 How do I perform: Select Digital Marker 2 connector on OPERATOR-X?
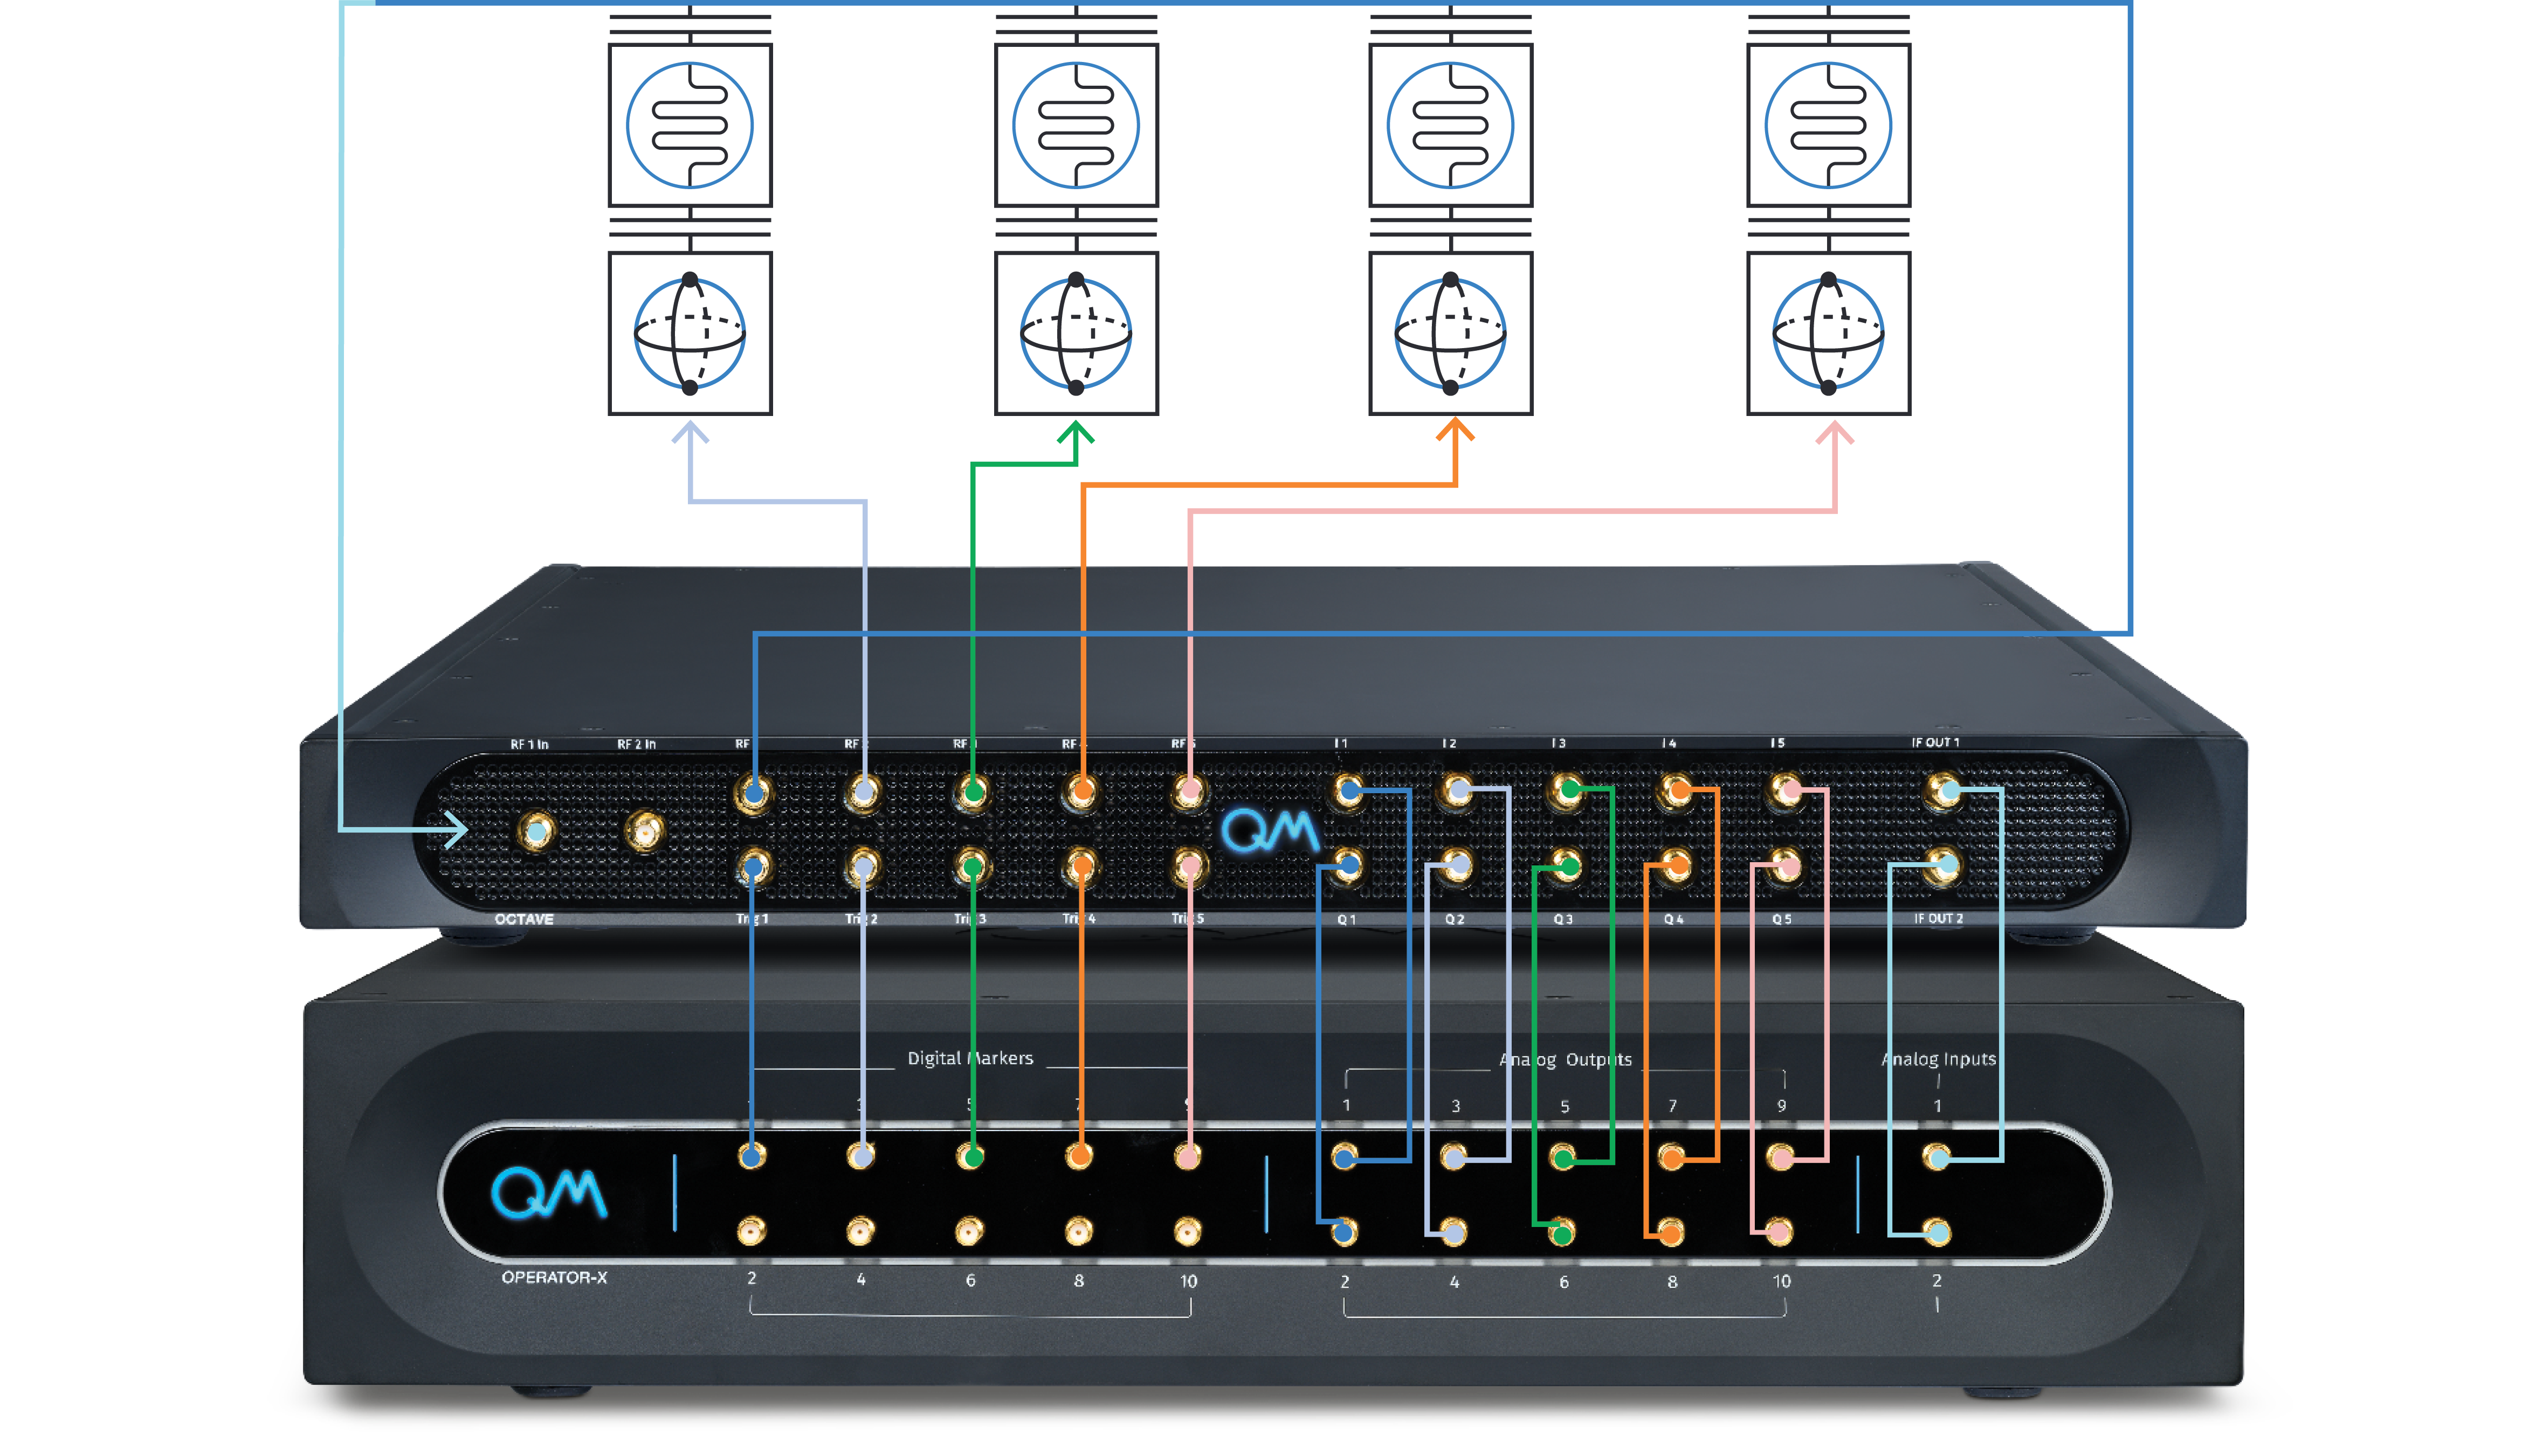pos(752,1231)
